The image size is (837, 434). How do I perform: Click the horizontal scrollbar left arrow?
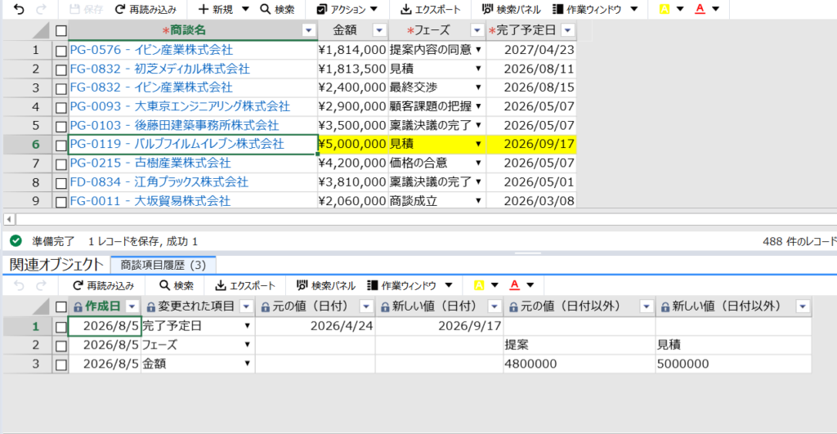(9, 219)
